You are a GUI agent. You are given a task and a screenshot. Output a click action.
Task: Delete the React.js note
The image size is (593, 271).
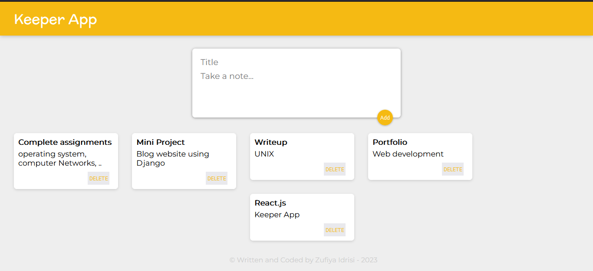pos(334,230)
